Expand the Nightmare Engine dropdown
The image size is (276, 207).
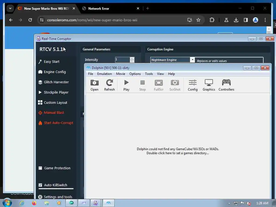pos(192,60)
